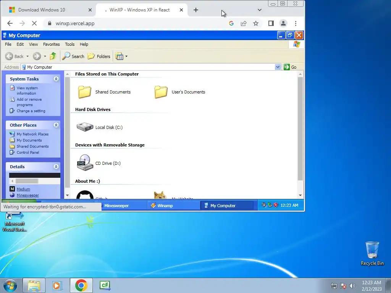Open Microsoft Visual Basic desktop shortcut

coord(14,222)
